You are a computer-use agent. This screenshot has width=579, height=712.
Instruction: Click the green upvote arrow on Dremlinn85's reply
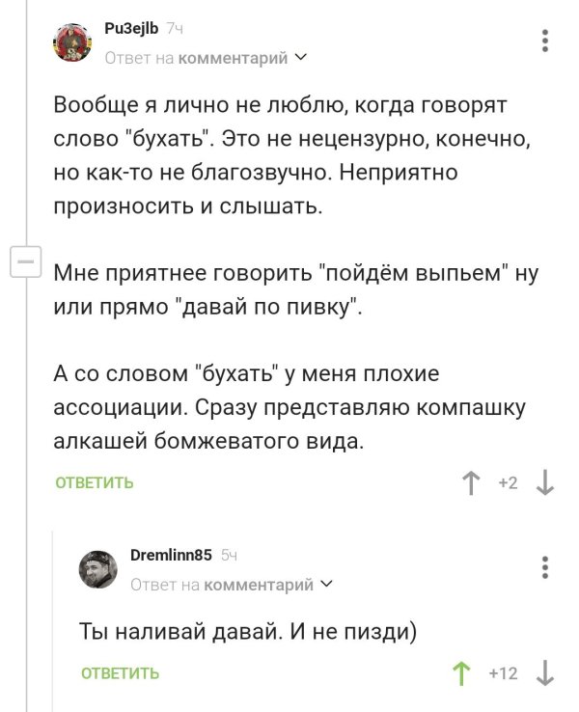461,673
